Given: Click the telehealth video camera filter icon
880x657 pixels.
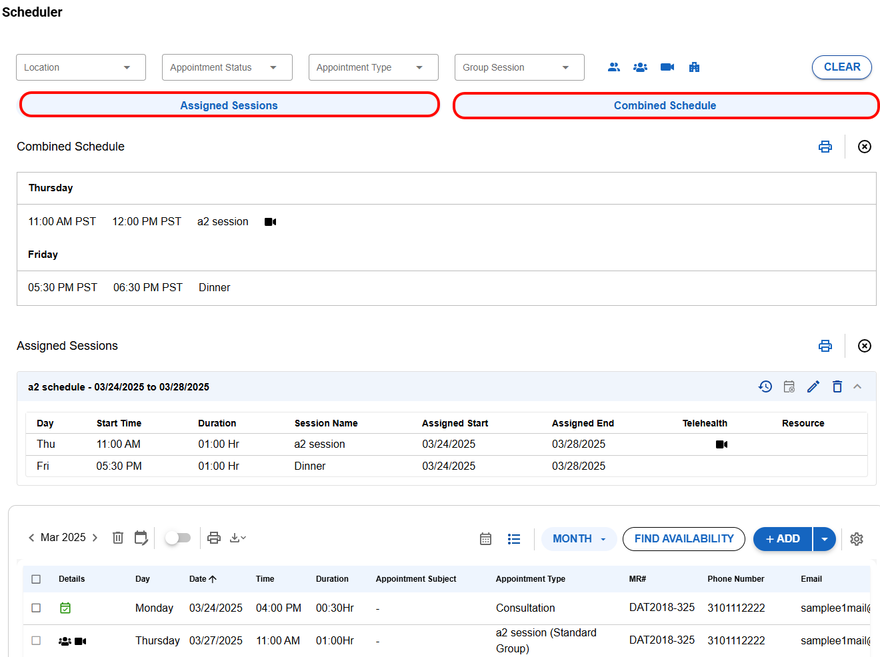Looking at the screenshot, I should click(x=667, y=67).
